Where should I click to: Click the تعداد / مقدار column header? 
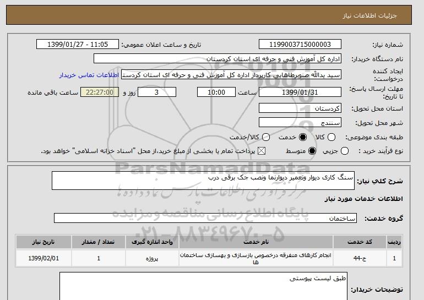coord(99,242)
